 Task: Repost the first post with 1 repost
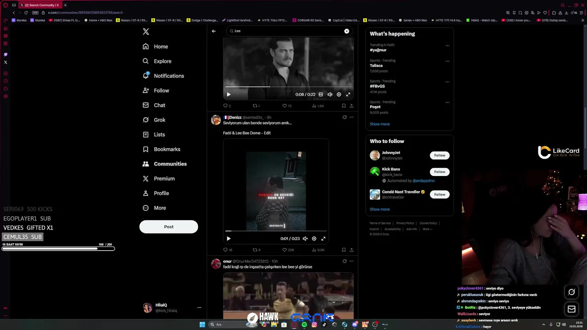256,106
